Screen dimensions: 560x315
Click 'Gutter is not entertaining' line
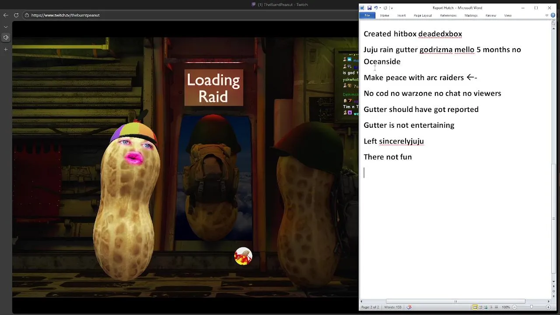409,125
